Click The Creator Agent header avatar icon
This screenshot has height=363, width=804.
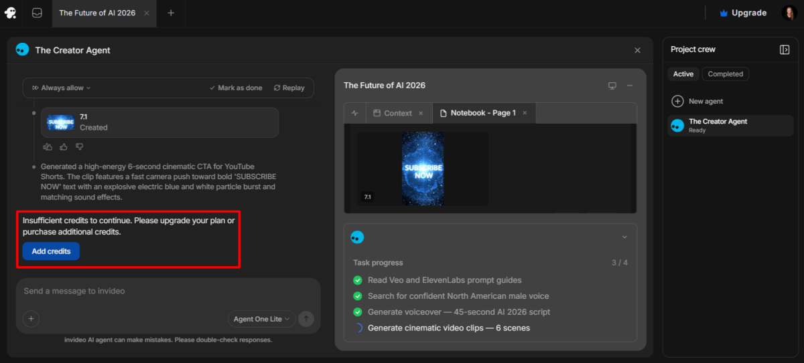[x=22, y=49]
